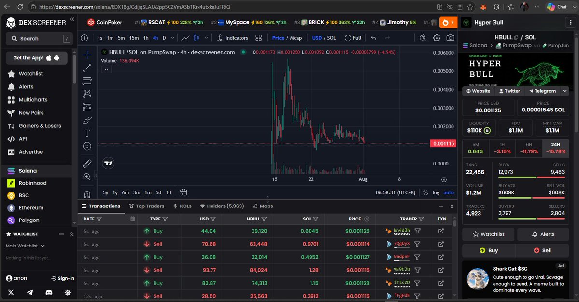The image size is (579, 302).
Task: Open the Main Watchlist dropdown
Action: (25, 246)
